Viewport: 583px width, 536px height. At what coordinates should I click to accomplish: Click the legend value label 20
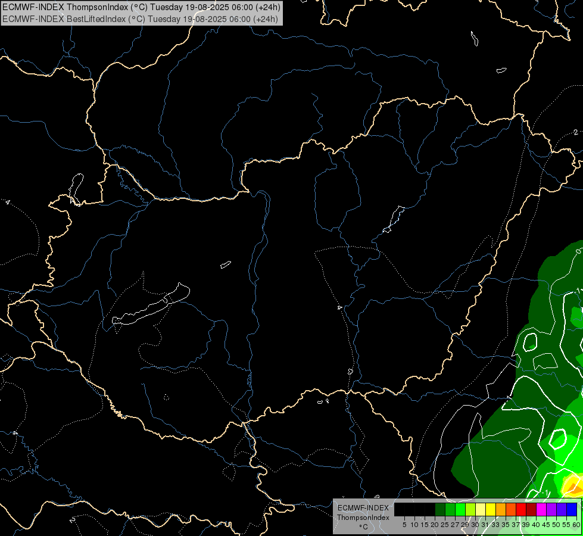pyautogui.click(x=435, y=525)
